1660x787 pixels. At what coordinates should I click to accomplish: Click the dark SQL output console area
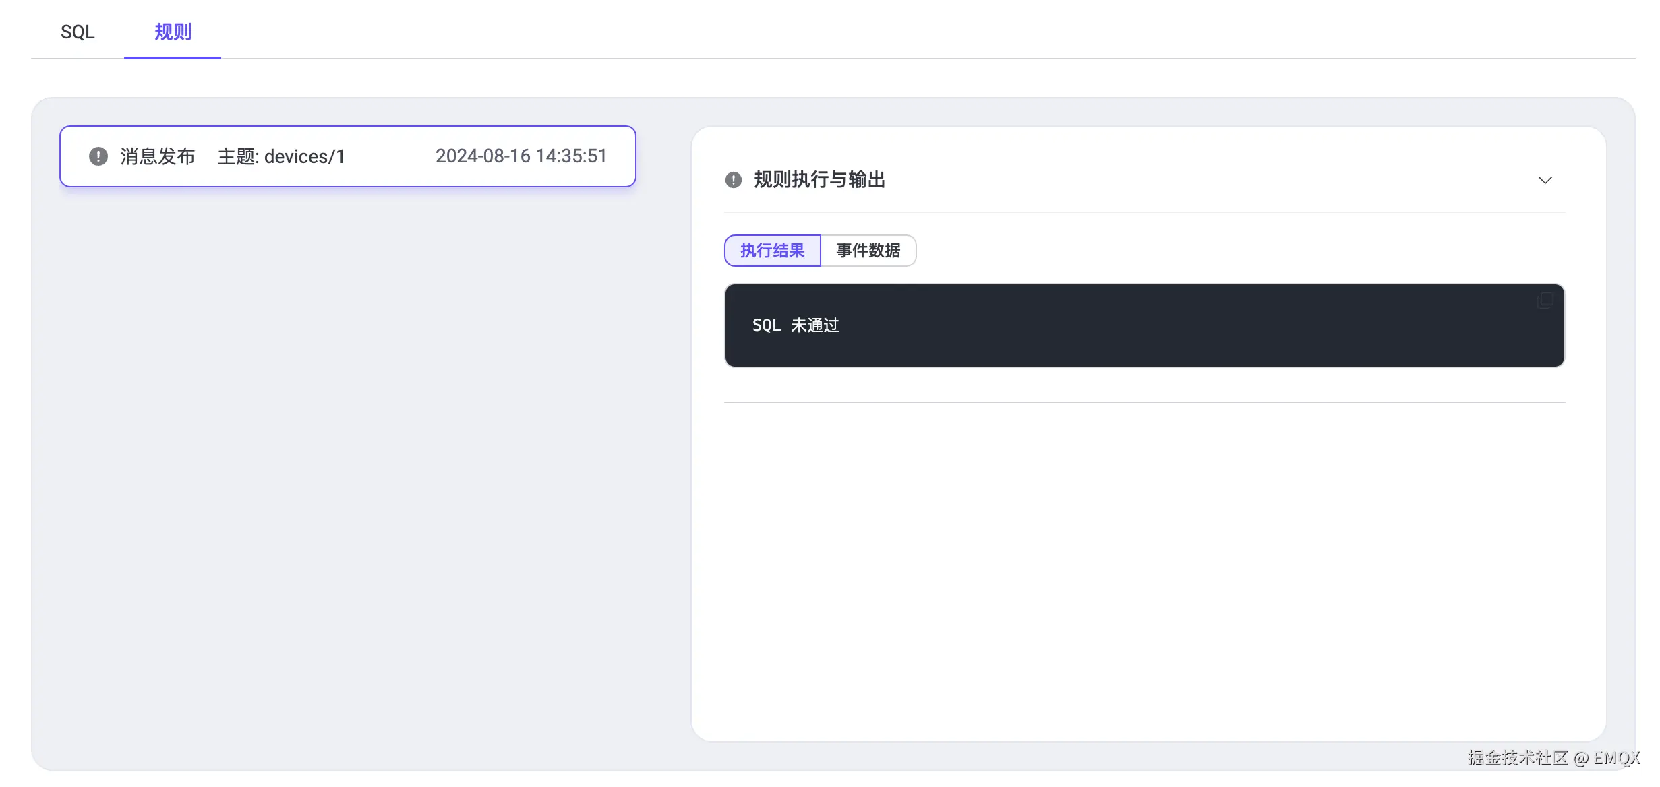(1144, 325)
